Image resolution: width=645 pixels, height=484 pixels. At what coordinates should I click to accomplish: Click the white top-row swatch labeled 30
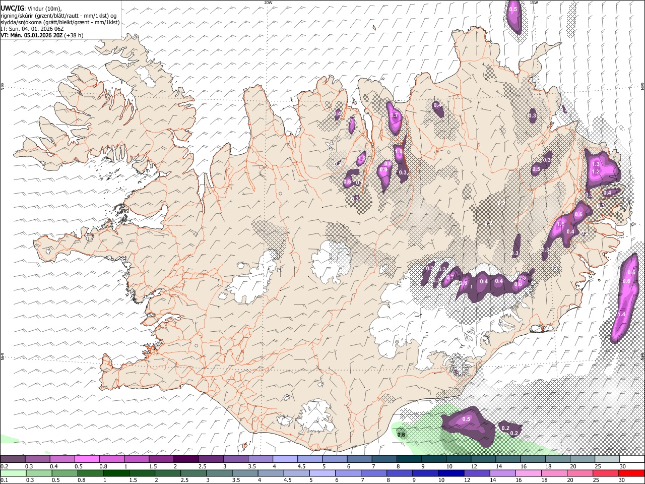pos(632,459)
